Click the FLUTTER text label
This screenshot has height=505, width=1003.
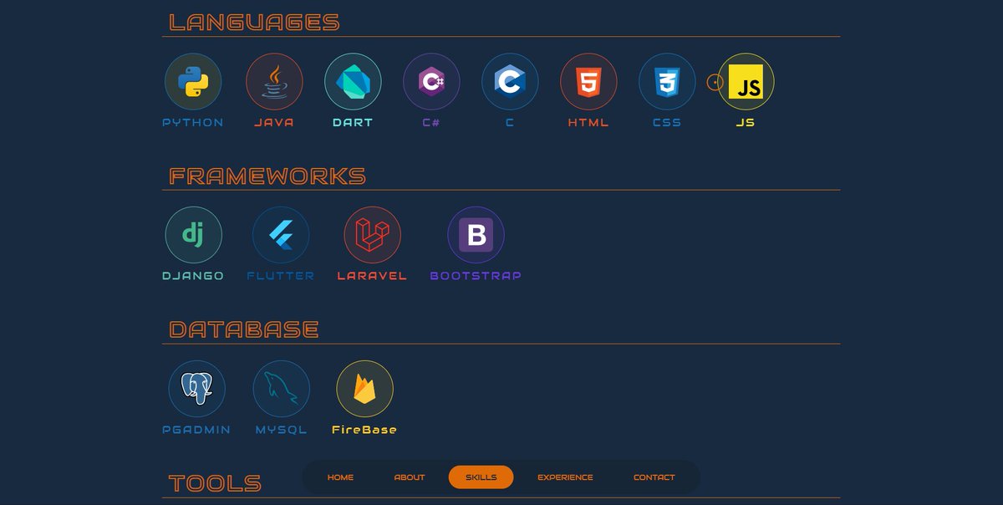pyautogui.click(x=281, y=276)
